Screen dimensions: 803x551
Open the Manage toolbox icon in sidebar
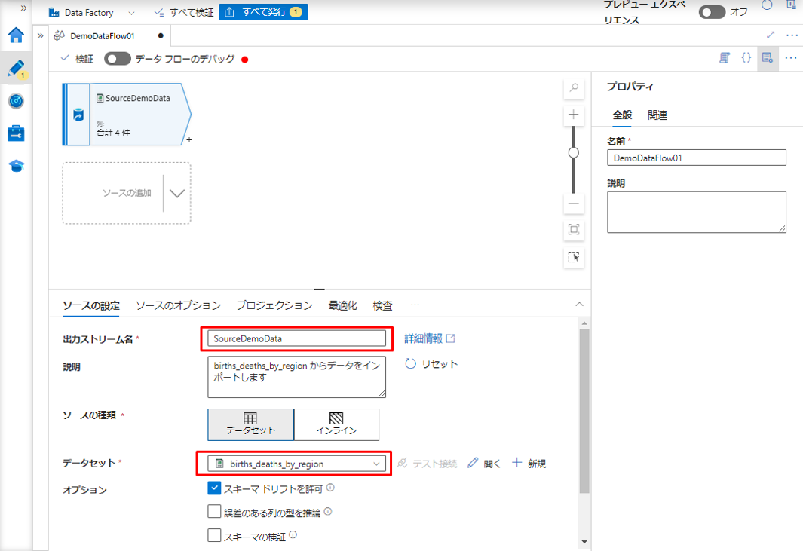(x=16, y=133)
